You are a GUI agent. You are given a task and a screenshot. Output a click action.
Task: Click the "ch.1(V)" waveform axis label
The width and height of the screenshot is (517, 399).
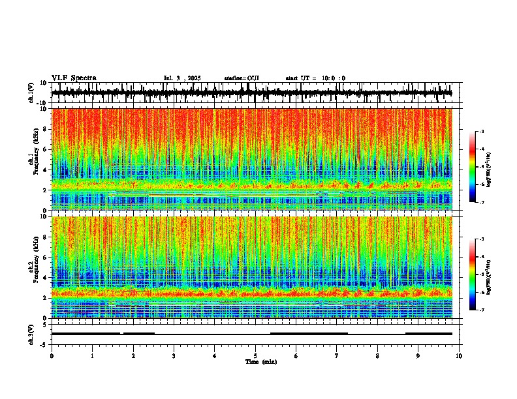pos(31,93)
